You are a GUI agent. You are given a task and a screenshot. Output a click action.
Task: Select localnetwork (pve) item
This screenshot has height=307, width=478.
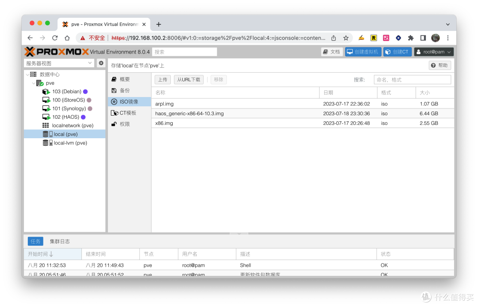point(73,125)
